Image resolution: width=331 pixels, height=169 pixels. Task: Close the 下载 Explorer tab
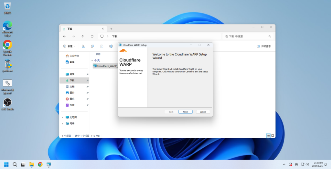tap(103, 29)
